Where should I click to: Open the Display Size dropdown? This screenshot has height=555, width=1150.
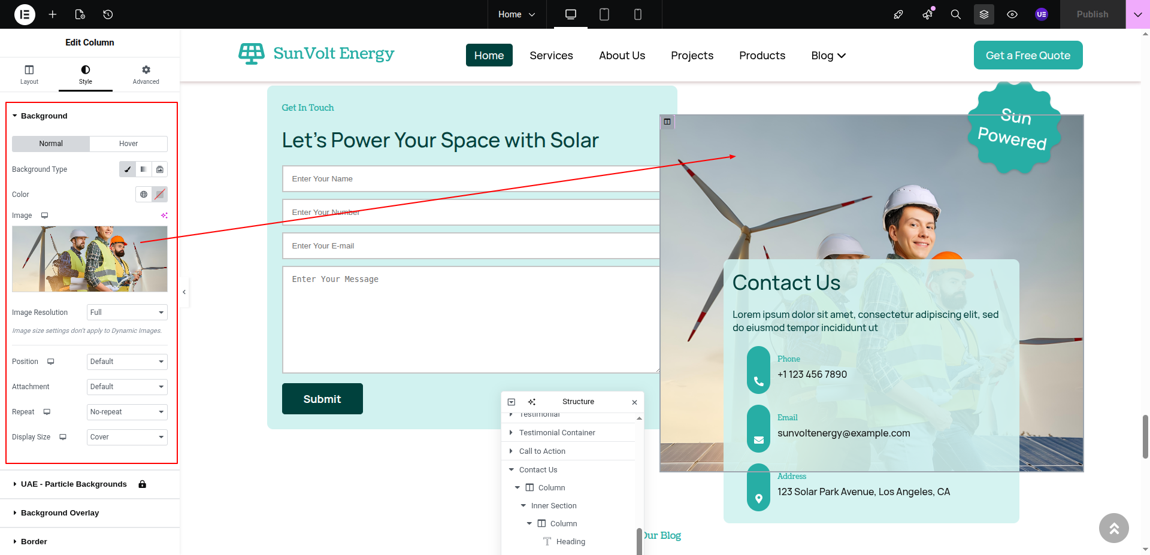click(x=127, y=437)
